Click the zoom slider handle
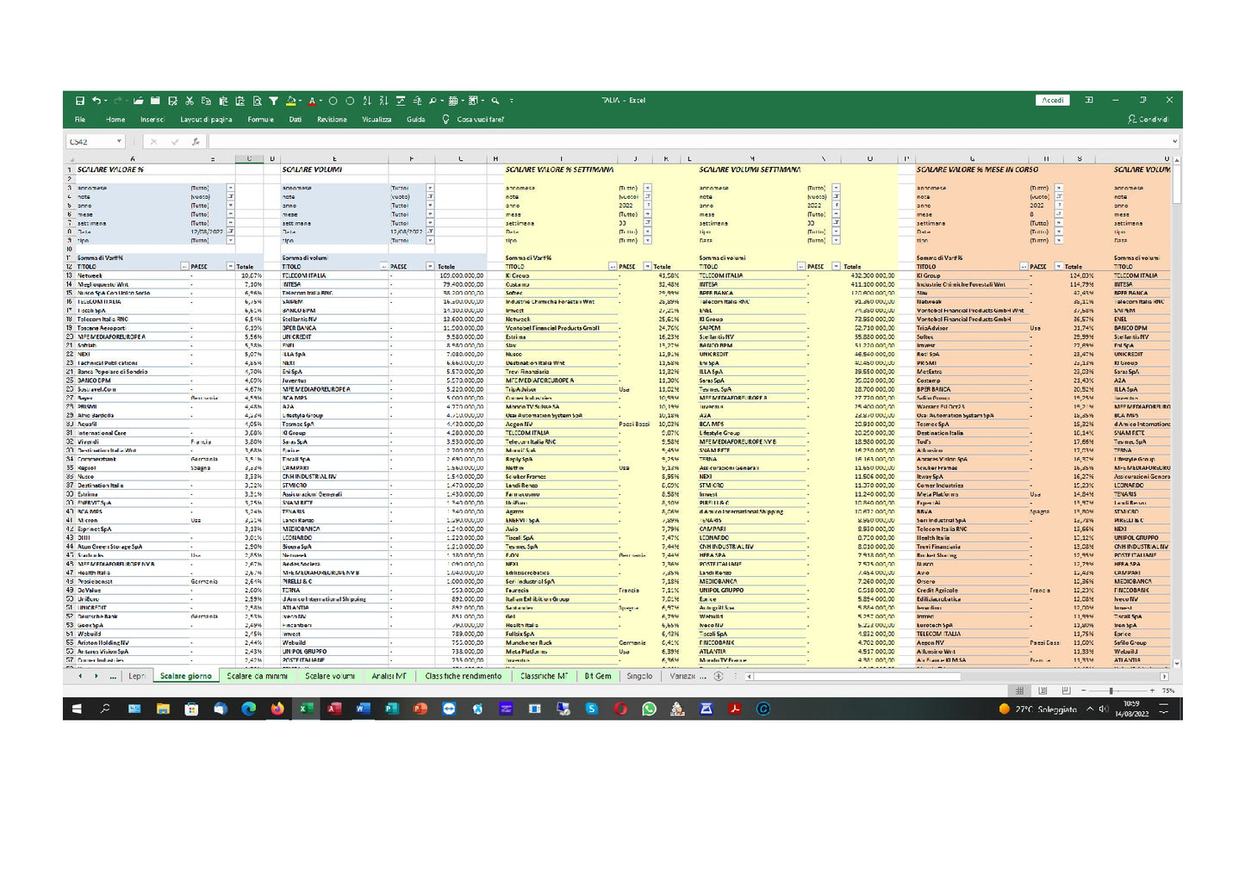Viewport: 1245px width, 879px height. point(1111,690)
